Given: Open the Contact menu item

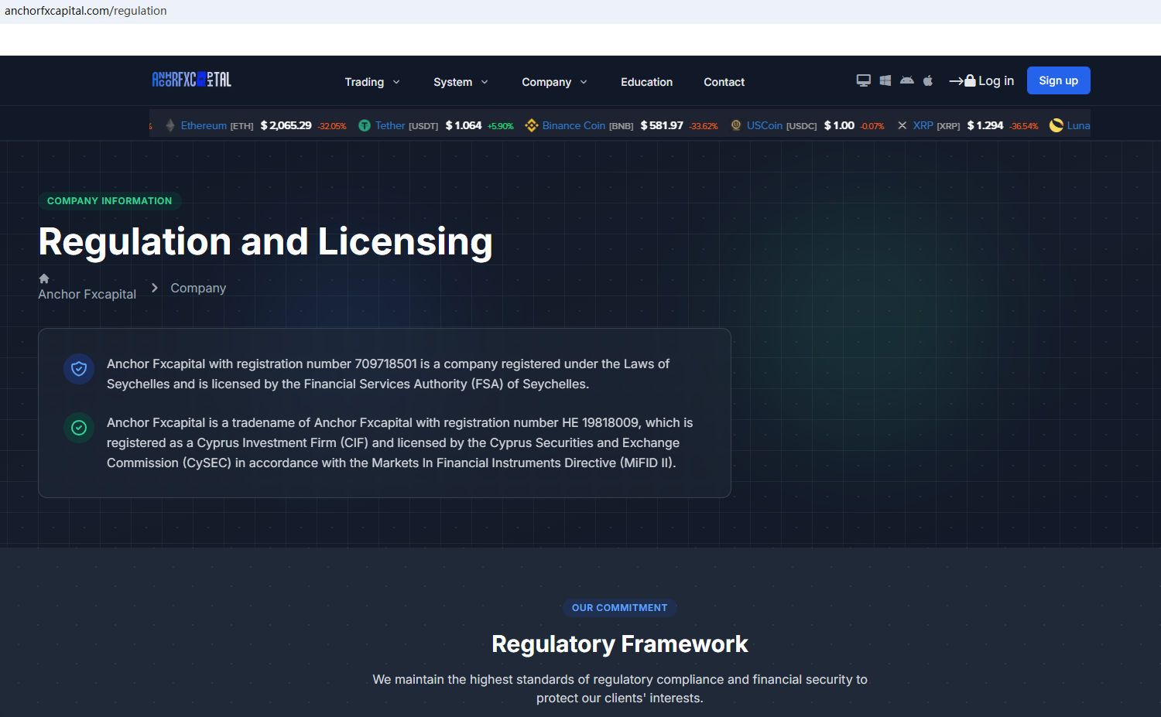Looking at the screenshot, I should coord(724,82).
